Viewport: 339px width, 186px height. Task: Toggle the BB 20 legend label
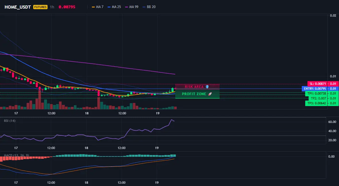point(151,7)
